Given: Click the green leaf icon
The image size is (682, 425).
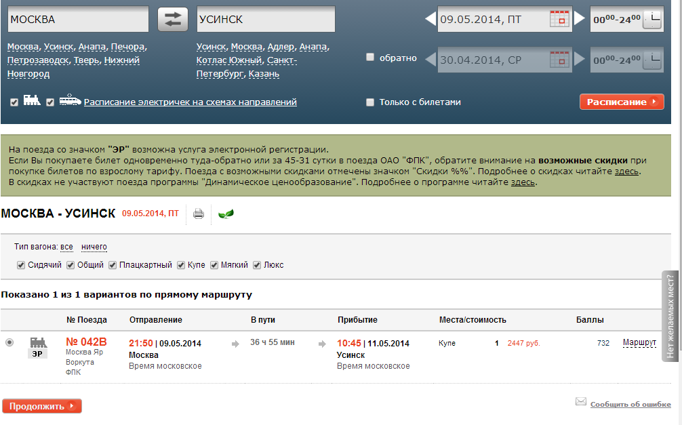Looking at the screenshot, I should [226, 214].
